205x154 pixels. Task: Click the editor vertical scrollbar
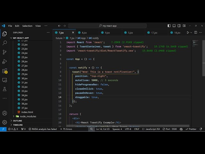click(x=203, y=64)
